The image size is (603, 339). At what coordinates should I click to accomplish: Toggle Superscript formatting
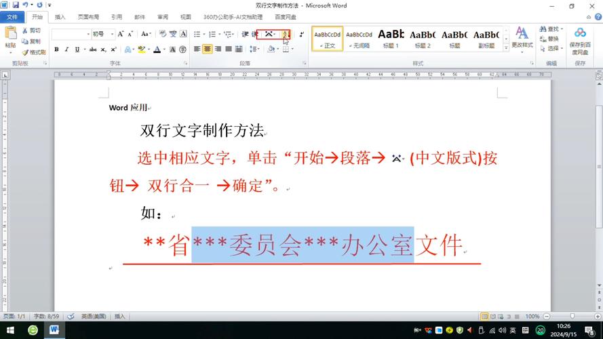point(113,49)
